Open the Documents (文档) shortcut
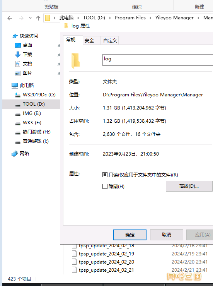 click(x=23, y=63)
